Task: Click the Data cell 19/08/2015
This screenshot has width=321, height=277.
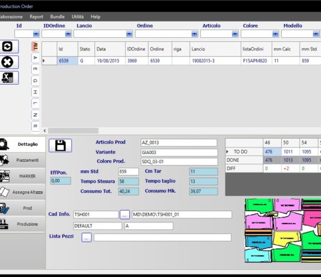Action: [110, 61]
